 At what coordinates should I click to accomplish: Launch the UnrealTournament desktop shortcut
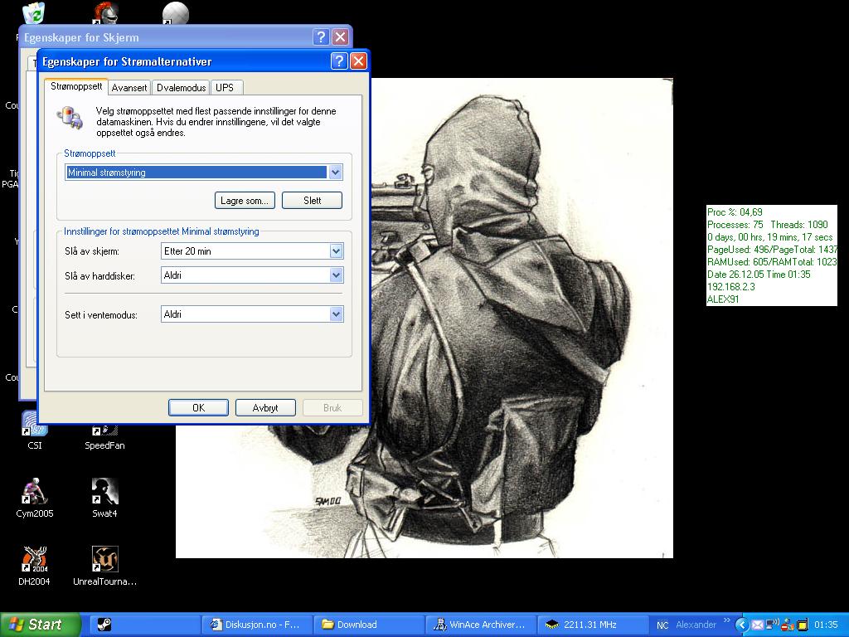point(104,566)
